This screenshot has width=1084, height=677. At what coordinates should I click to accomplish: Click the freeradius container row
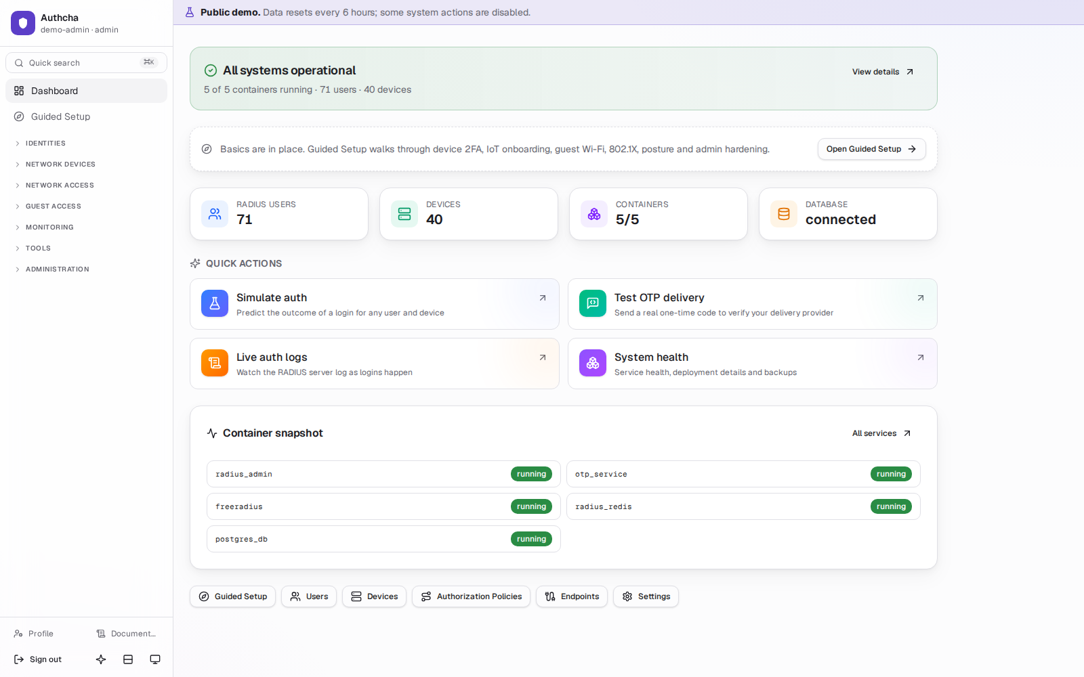[x=383, y=506]
